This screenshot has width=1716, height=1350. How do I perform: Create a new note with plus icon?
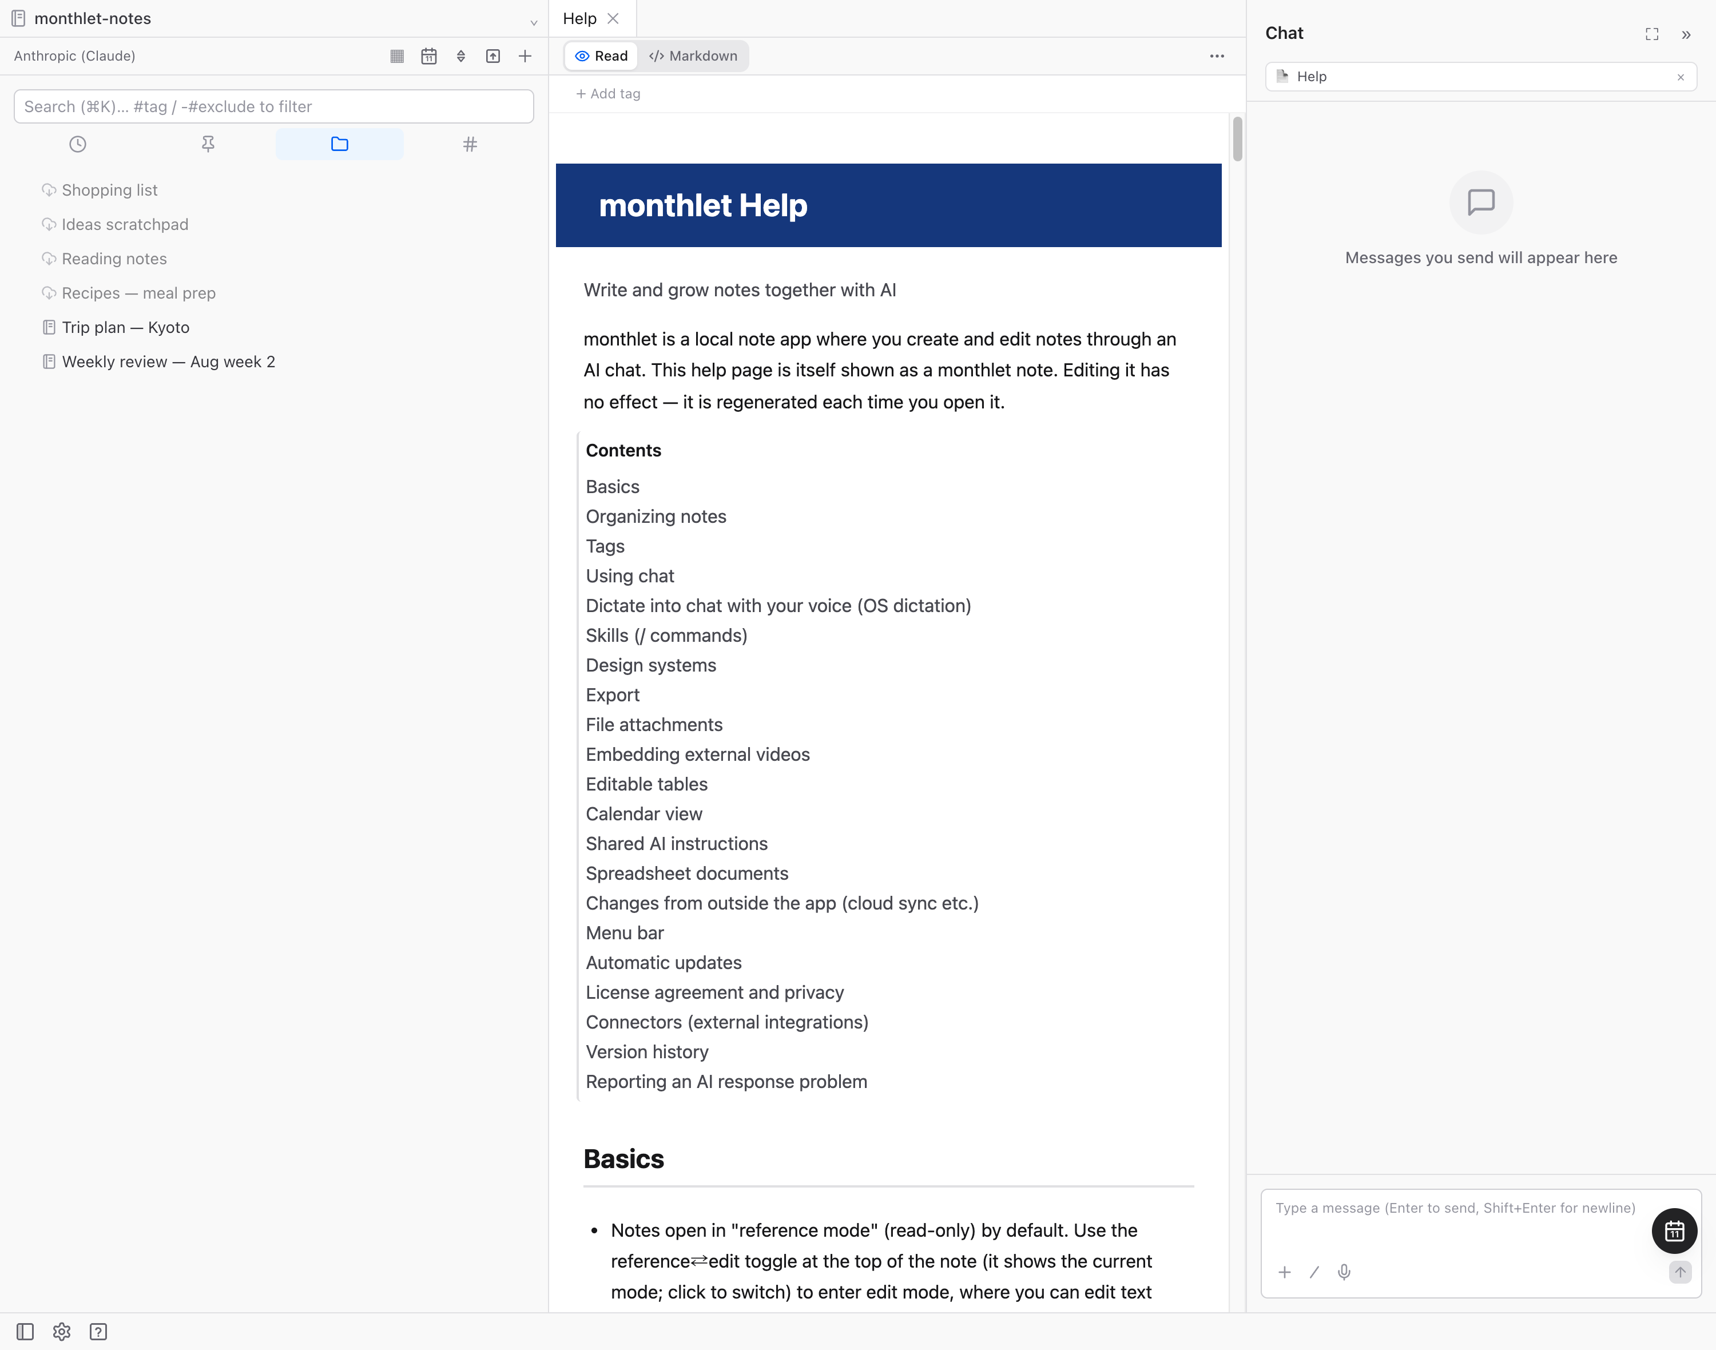(x=525, y=56)
